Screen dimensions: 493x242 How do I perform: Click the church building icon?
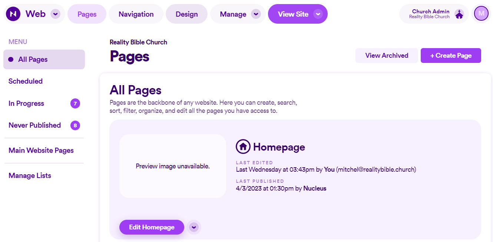click(x=459, y=14)
